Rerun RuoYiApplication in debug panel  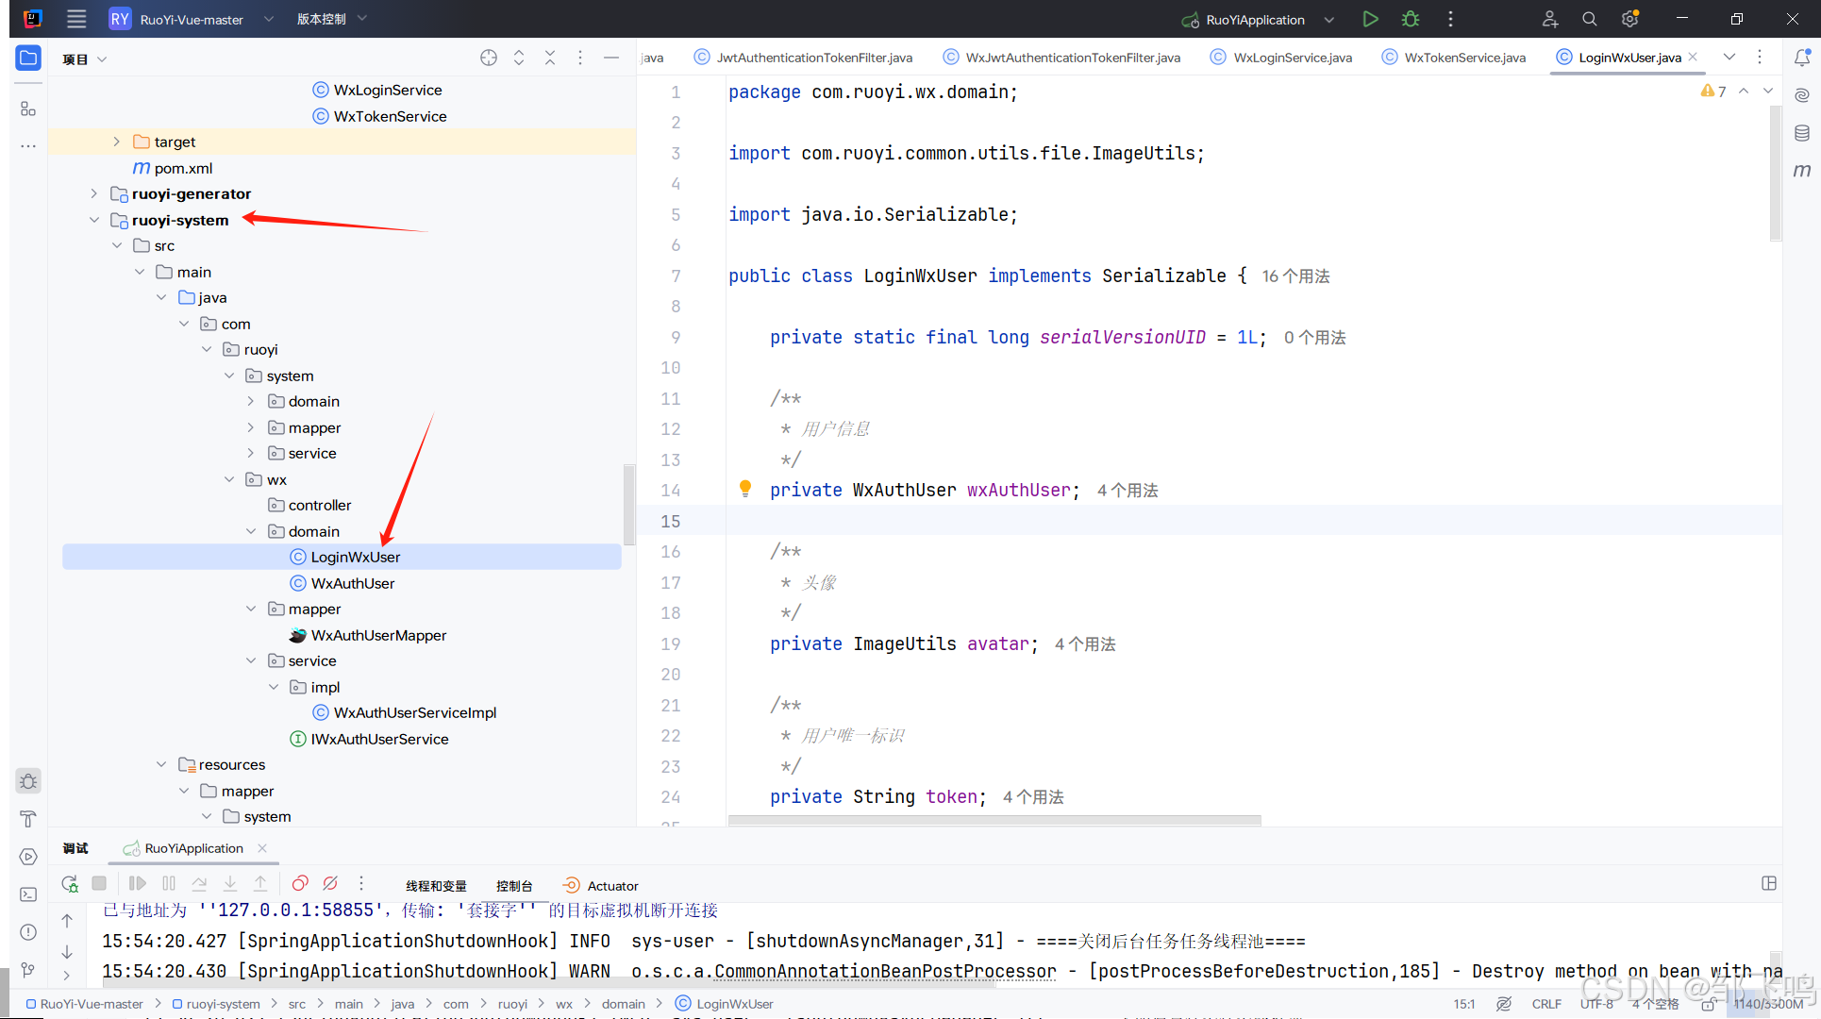70,884
